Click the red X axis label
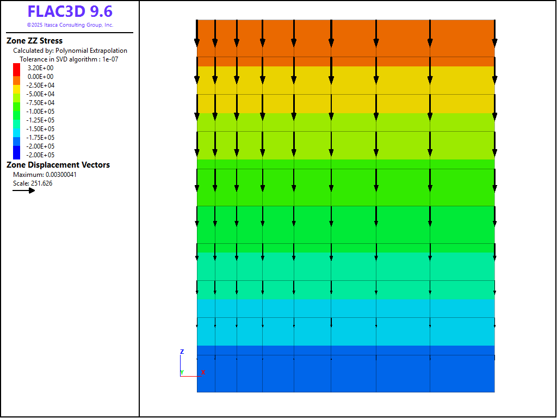 [x=203, y=372]
